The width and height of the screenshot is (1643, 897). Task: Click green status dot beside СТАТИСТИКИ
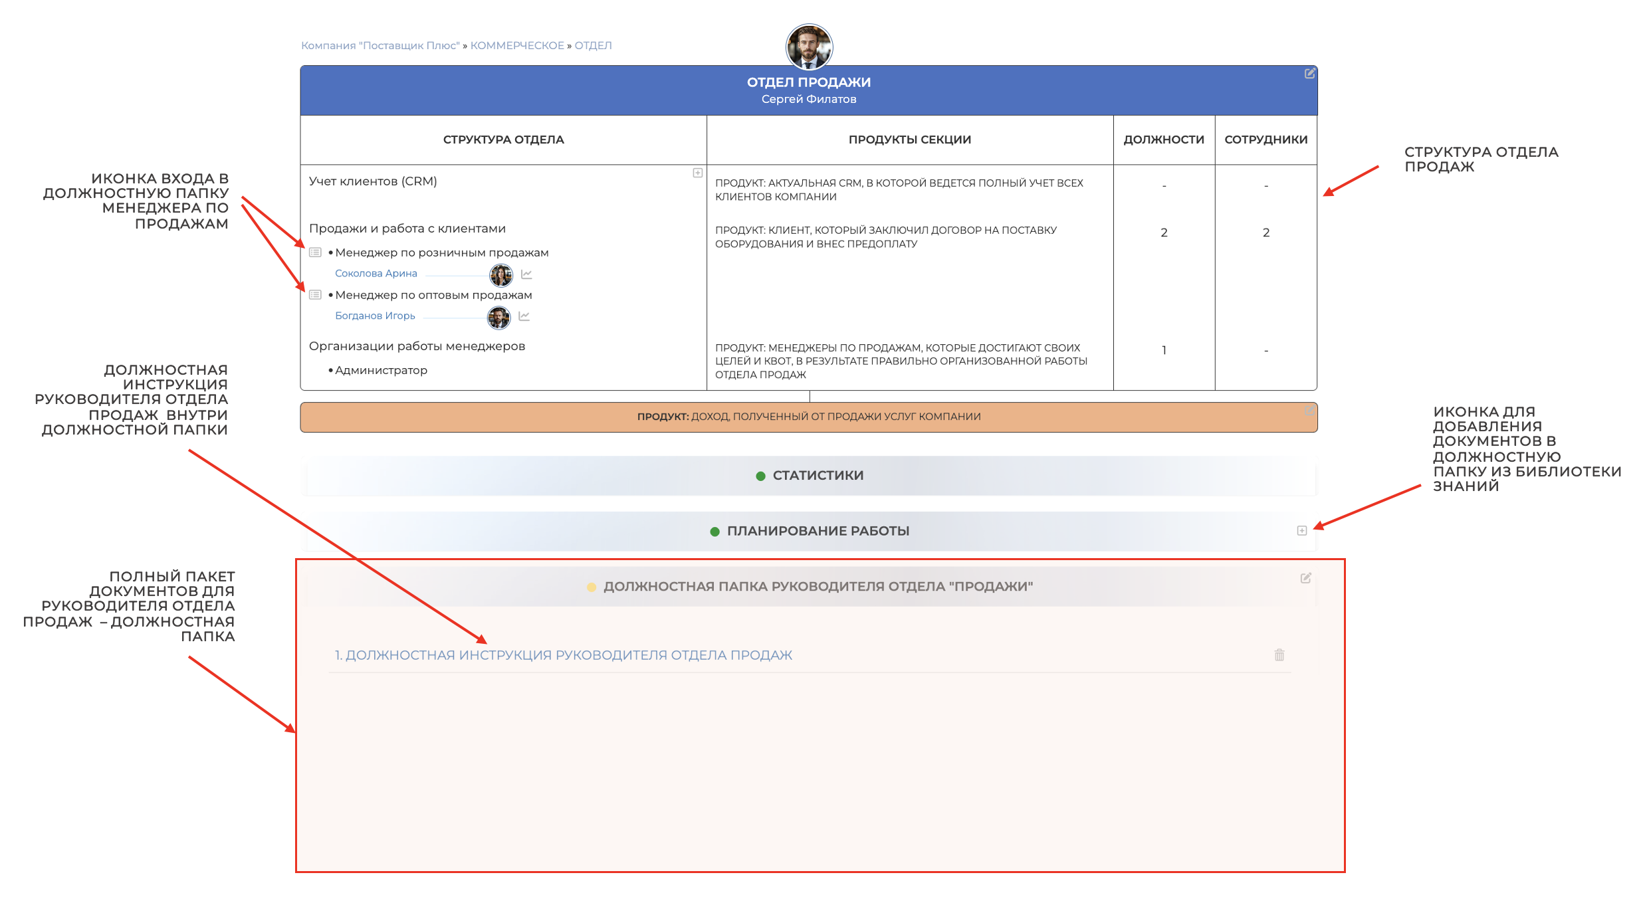pyautogui.click(x=761, y=476)
